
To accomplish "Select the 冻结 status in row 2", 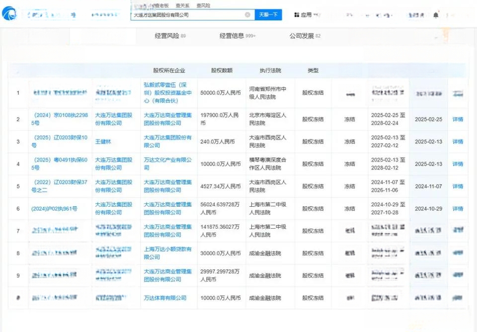I will tap(349, 119).
